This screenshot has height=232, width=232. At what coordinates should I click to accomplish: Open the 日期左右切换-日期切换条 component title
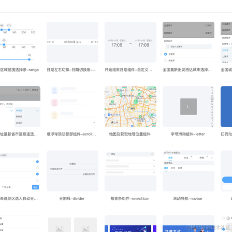pos(72,70)
